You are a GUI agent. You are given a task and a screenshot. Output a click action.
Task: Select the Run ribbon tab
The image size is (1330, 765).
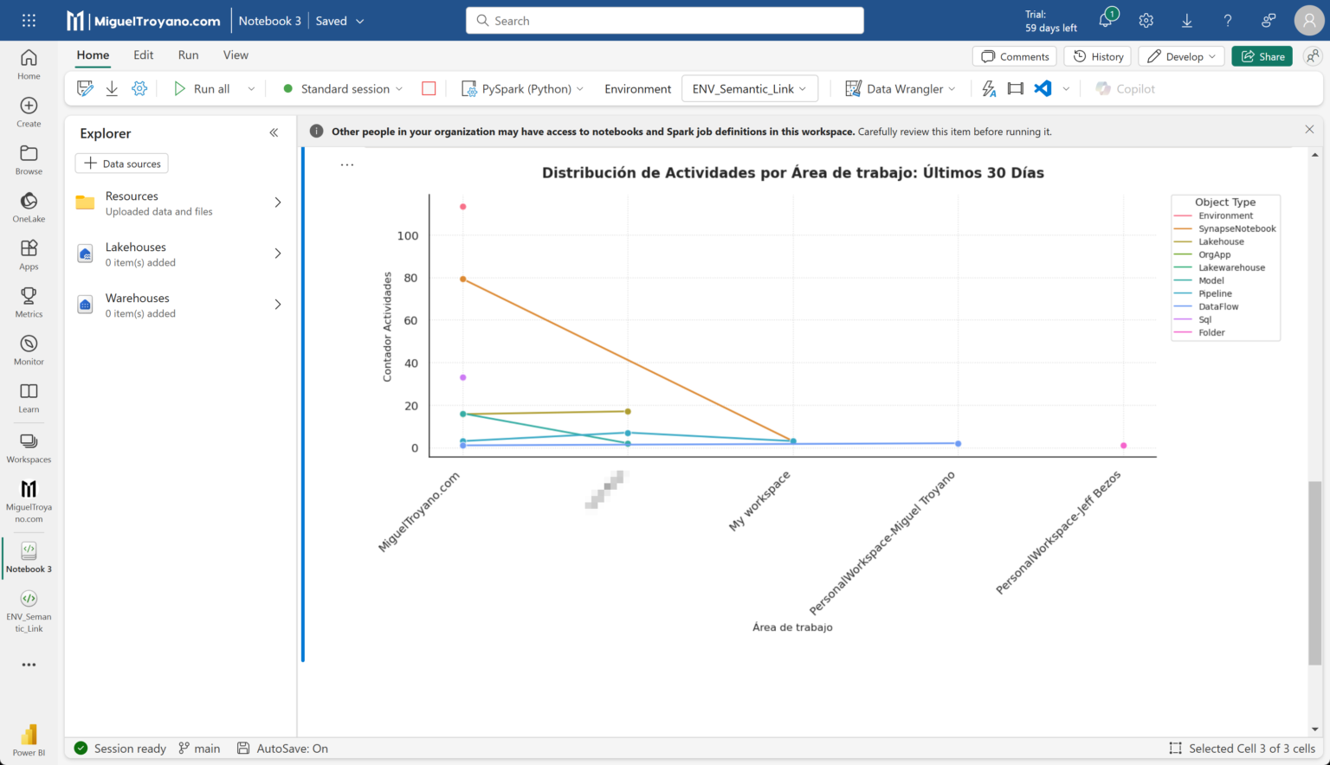[188, 55]
